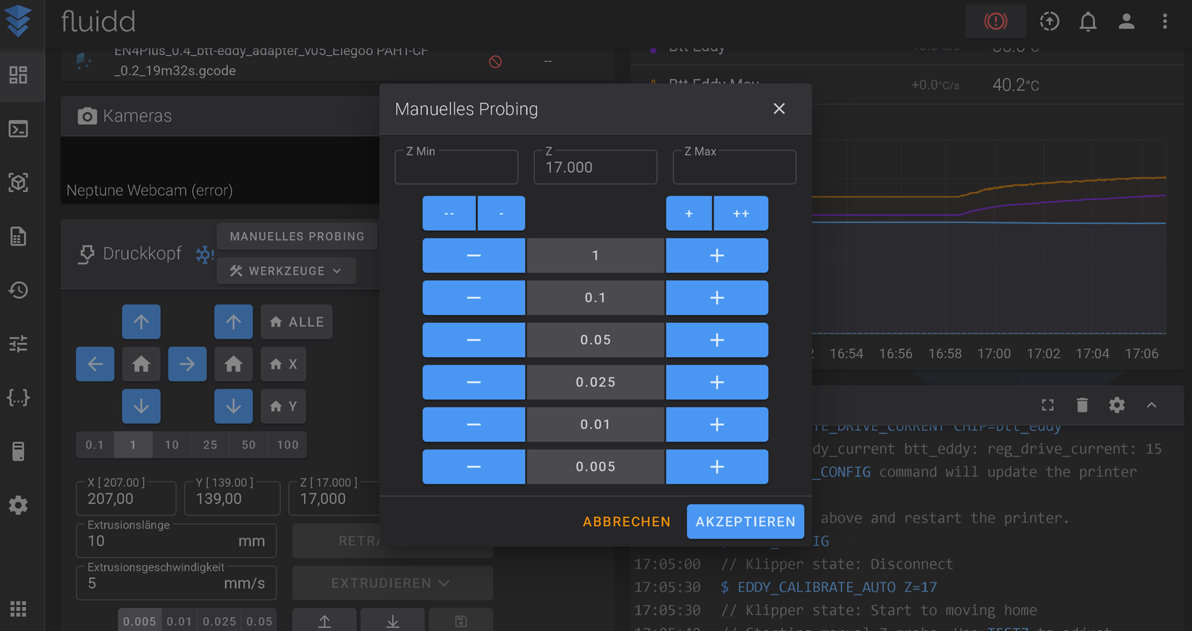Image resolution: width=1192 pixels, height=631 pixels.
Task: Open the console settings gear icon
Action: 1117,405
